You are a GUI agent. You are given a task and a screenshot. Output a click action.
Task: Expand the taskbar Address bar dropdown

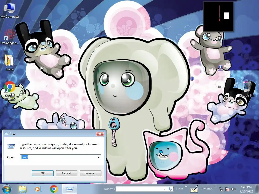[165, 189]
